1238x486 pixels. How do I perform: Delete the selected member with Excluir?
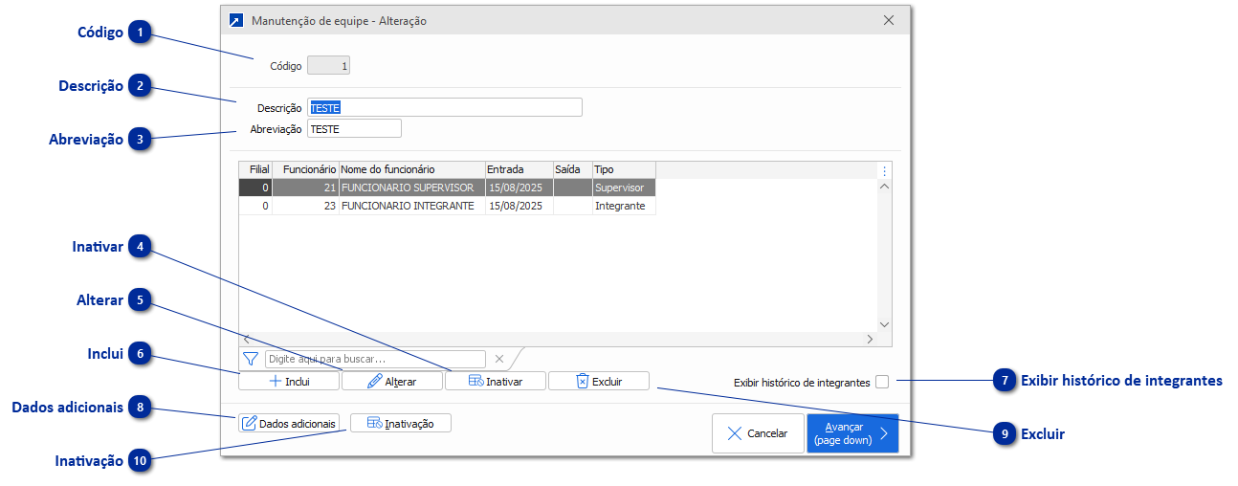(x=599, y=381)
